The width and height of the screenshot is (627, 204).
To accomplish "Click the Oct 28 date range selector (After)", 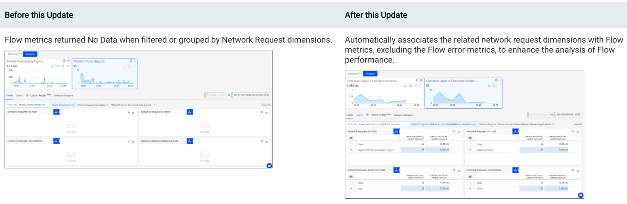I will (568, 115).
